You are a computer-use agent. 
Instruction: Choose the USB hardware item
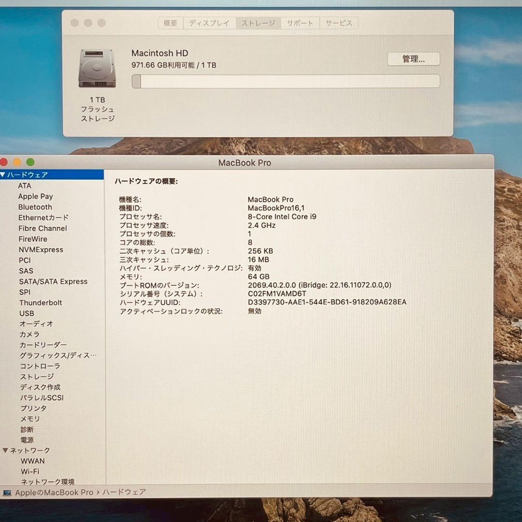point(27,313)
